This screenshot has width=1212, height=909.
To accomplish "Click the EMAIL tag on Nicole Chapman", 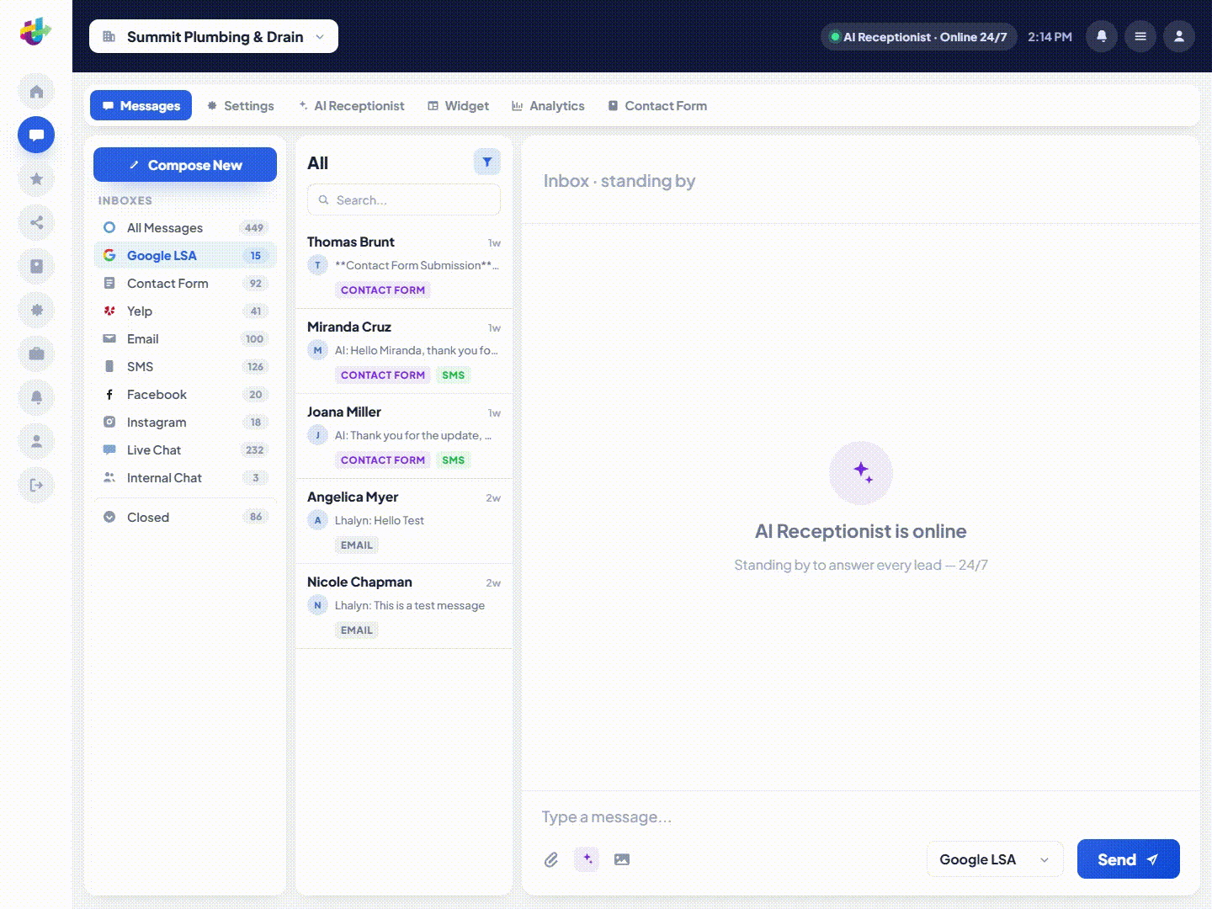I will tap(356, 630).
